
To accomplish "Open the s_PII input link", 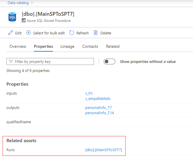I will tap(89, 94).
